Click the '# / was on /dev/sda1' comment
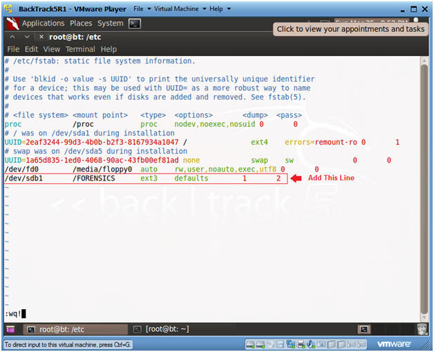This screenshot has height=352, width=434. pyautogui.click(x=90, y=133)
